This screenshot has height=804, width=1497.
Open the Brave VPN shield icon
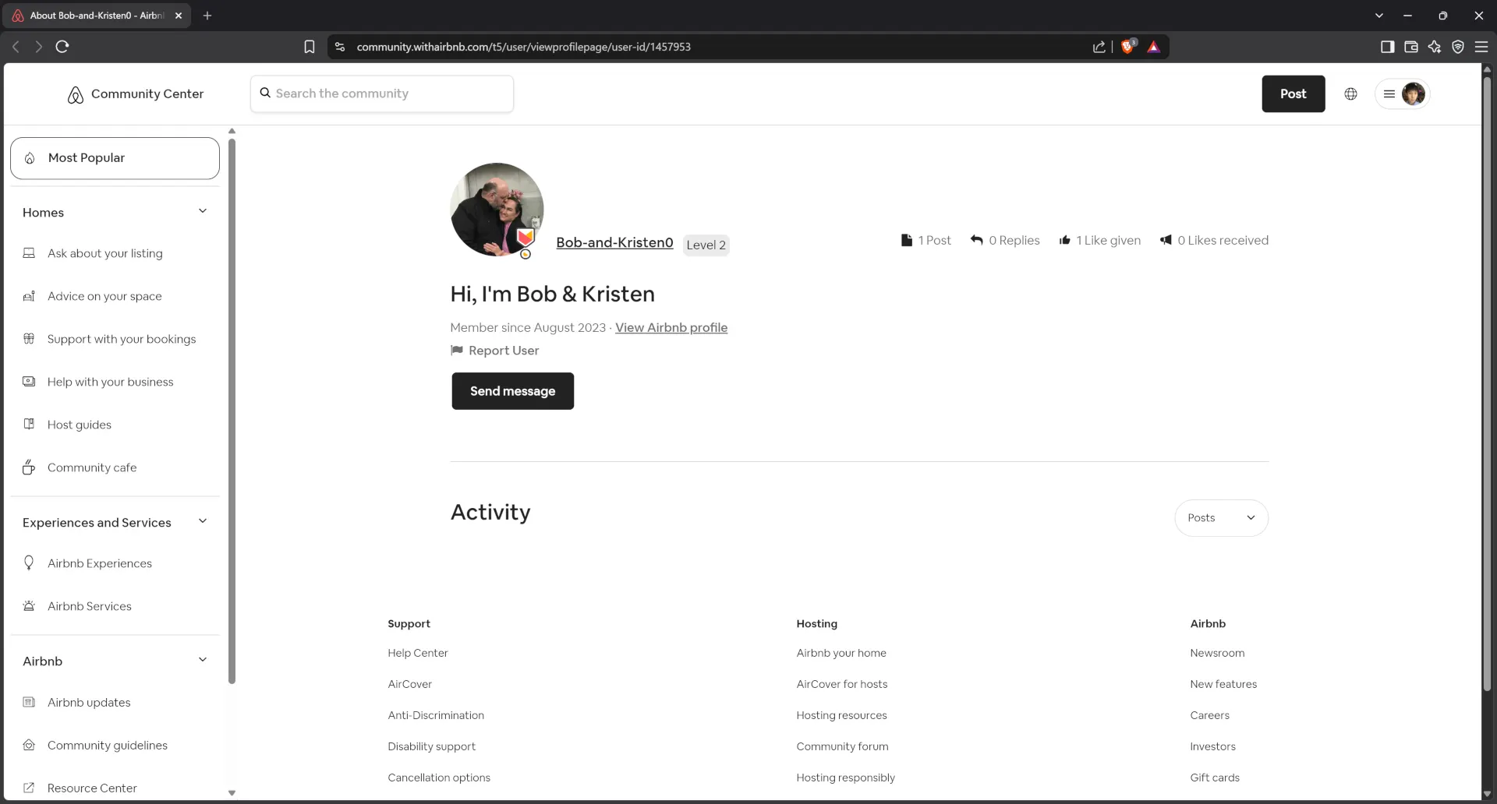tap(1458, 47)
